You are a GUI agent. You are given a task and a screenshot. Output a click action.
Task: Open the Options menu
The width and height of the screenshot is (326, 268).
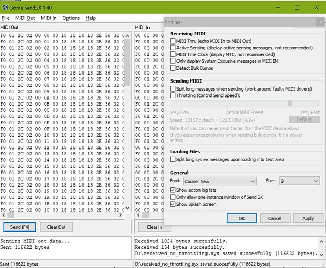(x=71, y=18)
